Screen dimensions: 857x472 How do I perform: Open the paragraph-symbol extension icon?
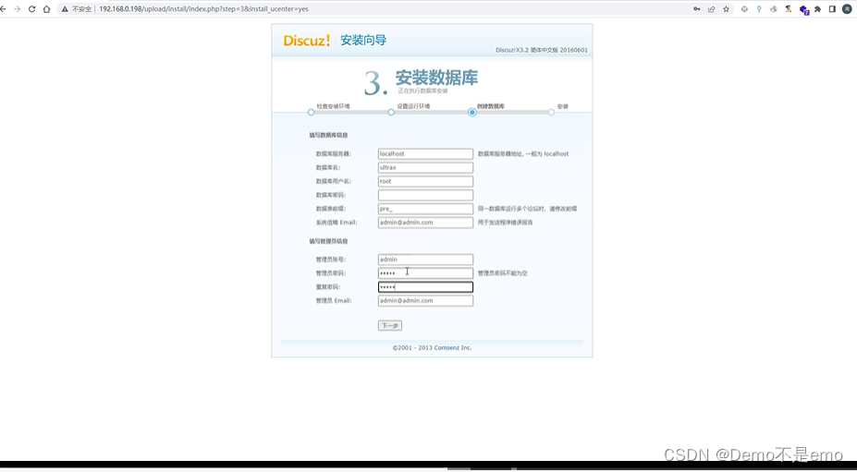(x=789, y=8)
